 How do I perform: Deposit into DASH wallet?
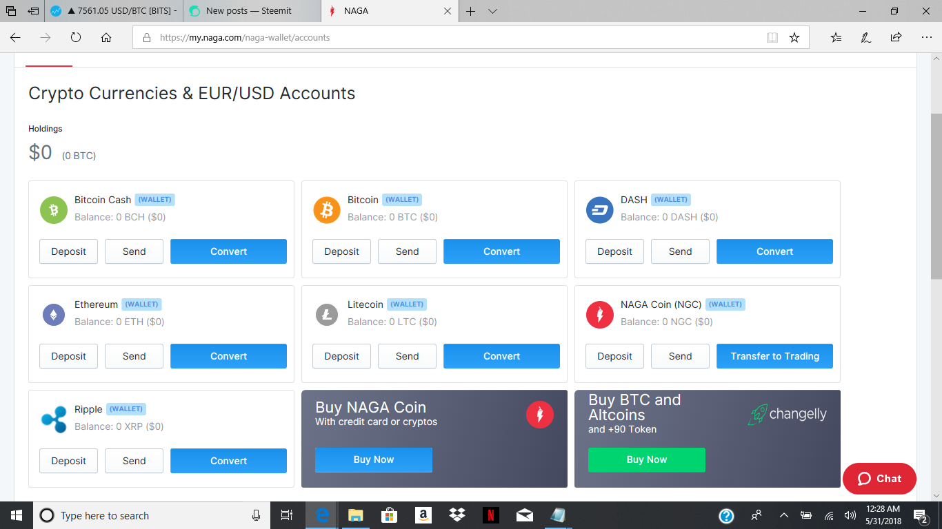[614, 251]
